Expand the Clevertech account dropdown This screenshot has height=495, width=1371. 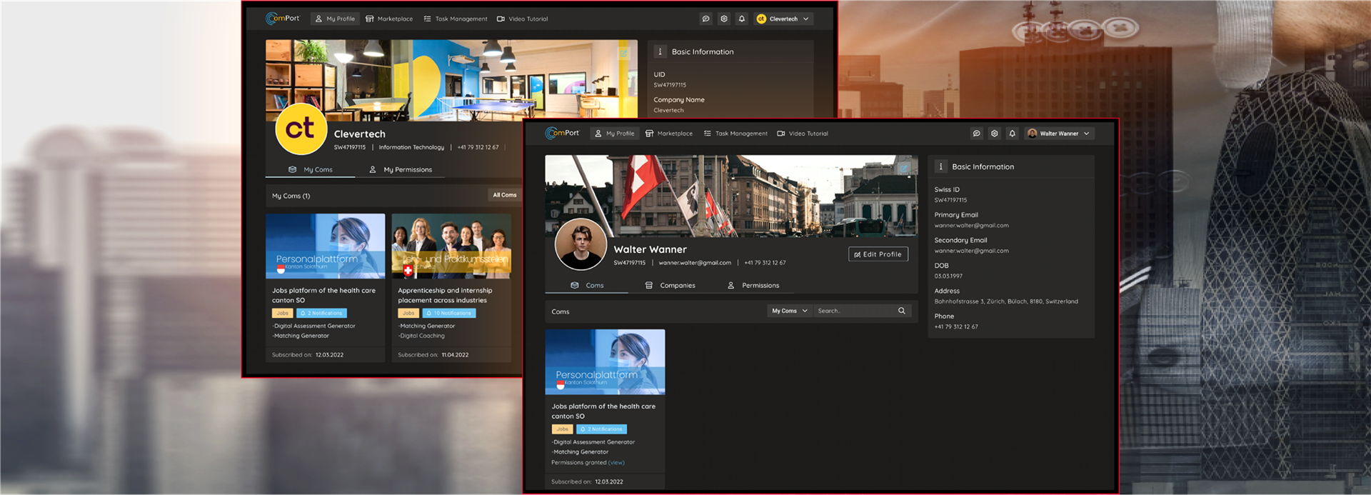pos(784,19)
